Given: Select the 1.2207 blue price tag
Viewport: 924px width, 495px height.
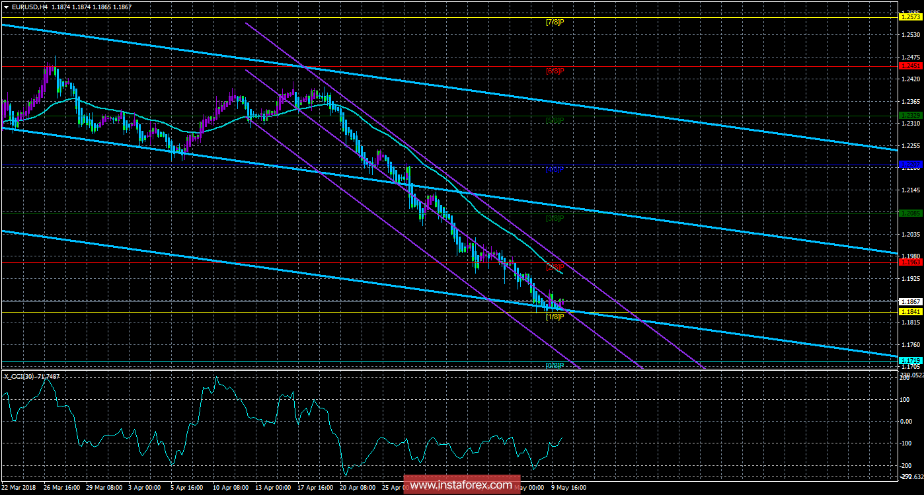Looking at the screenshot, I should click(x=909, y=164).
